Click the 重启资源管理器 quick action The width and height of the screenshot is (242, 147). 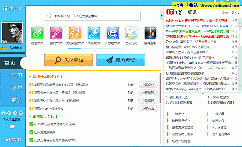pyautogui.click(x=183, y=127)
